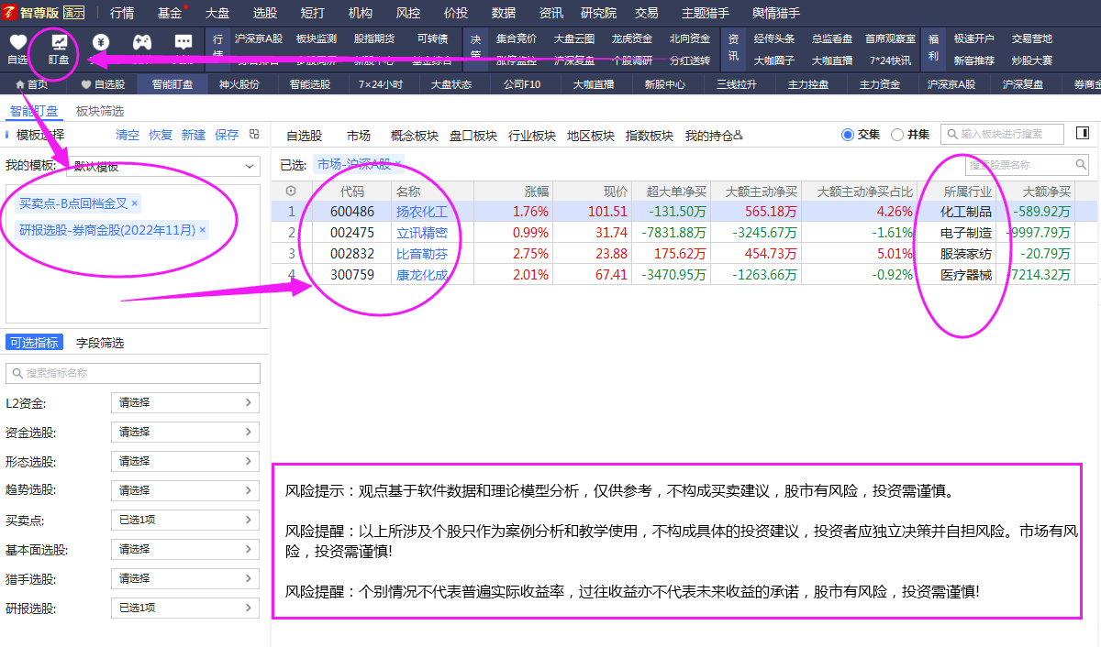Open the 主题猎手 top menu
Viewport: 1101px width, 647px height.
tap(706, 13)
